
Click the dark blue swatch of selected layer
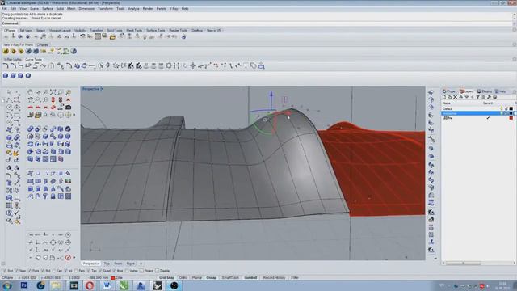pos(511,113)
